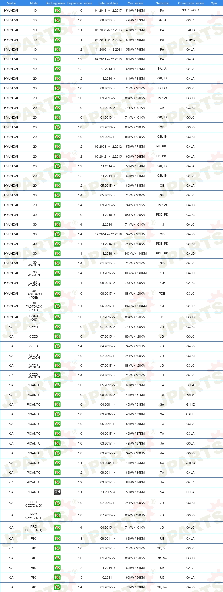Click the 'KONA (OS)' model cell

click(34, 318)
